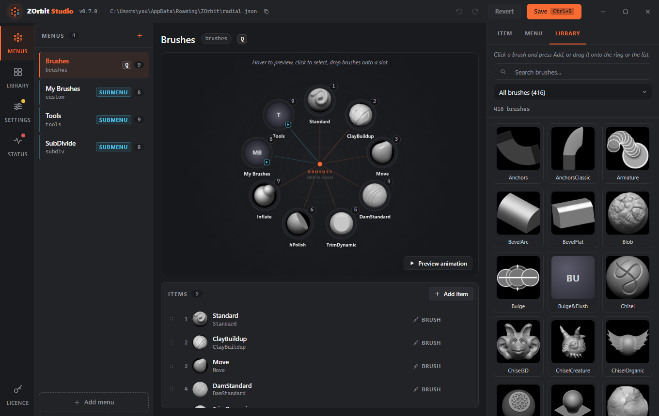Screen dimensions: 659x416
Task: Select the Move brush on the ring
Action: [x=382, y=153]
